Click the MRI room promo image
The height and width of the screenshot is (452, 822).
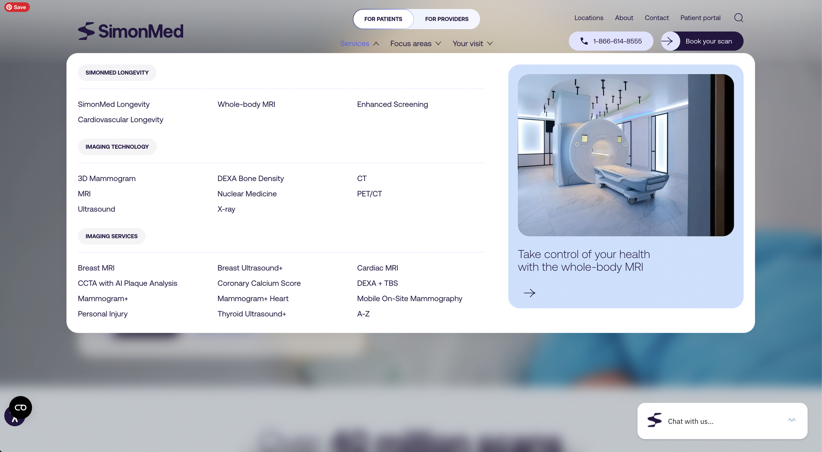(x=625, y=155)
